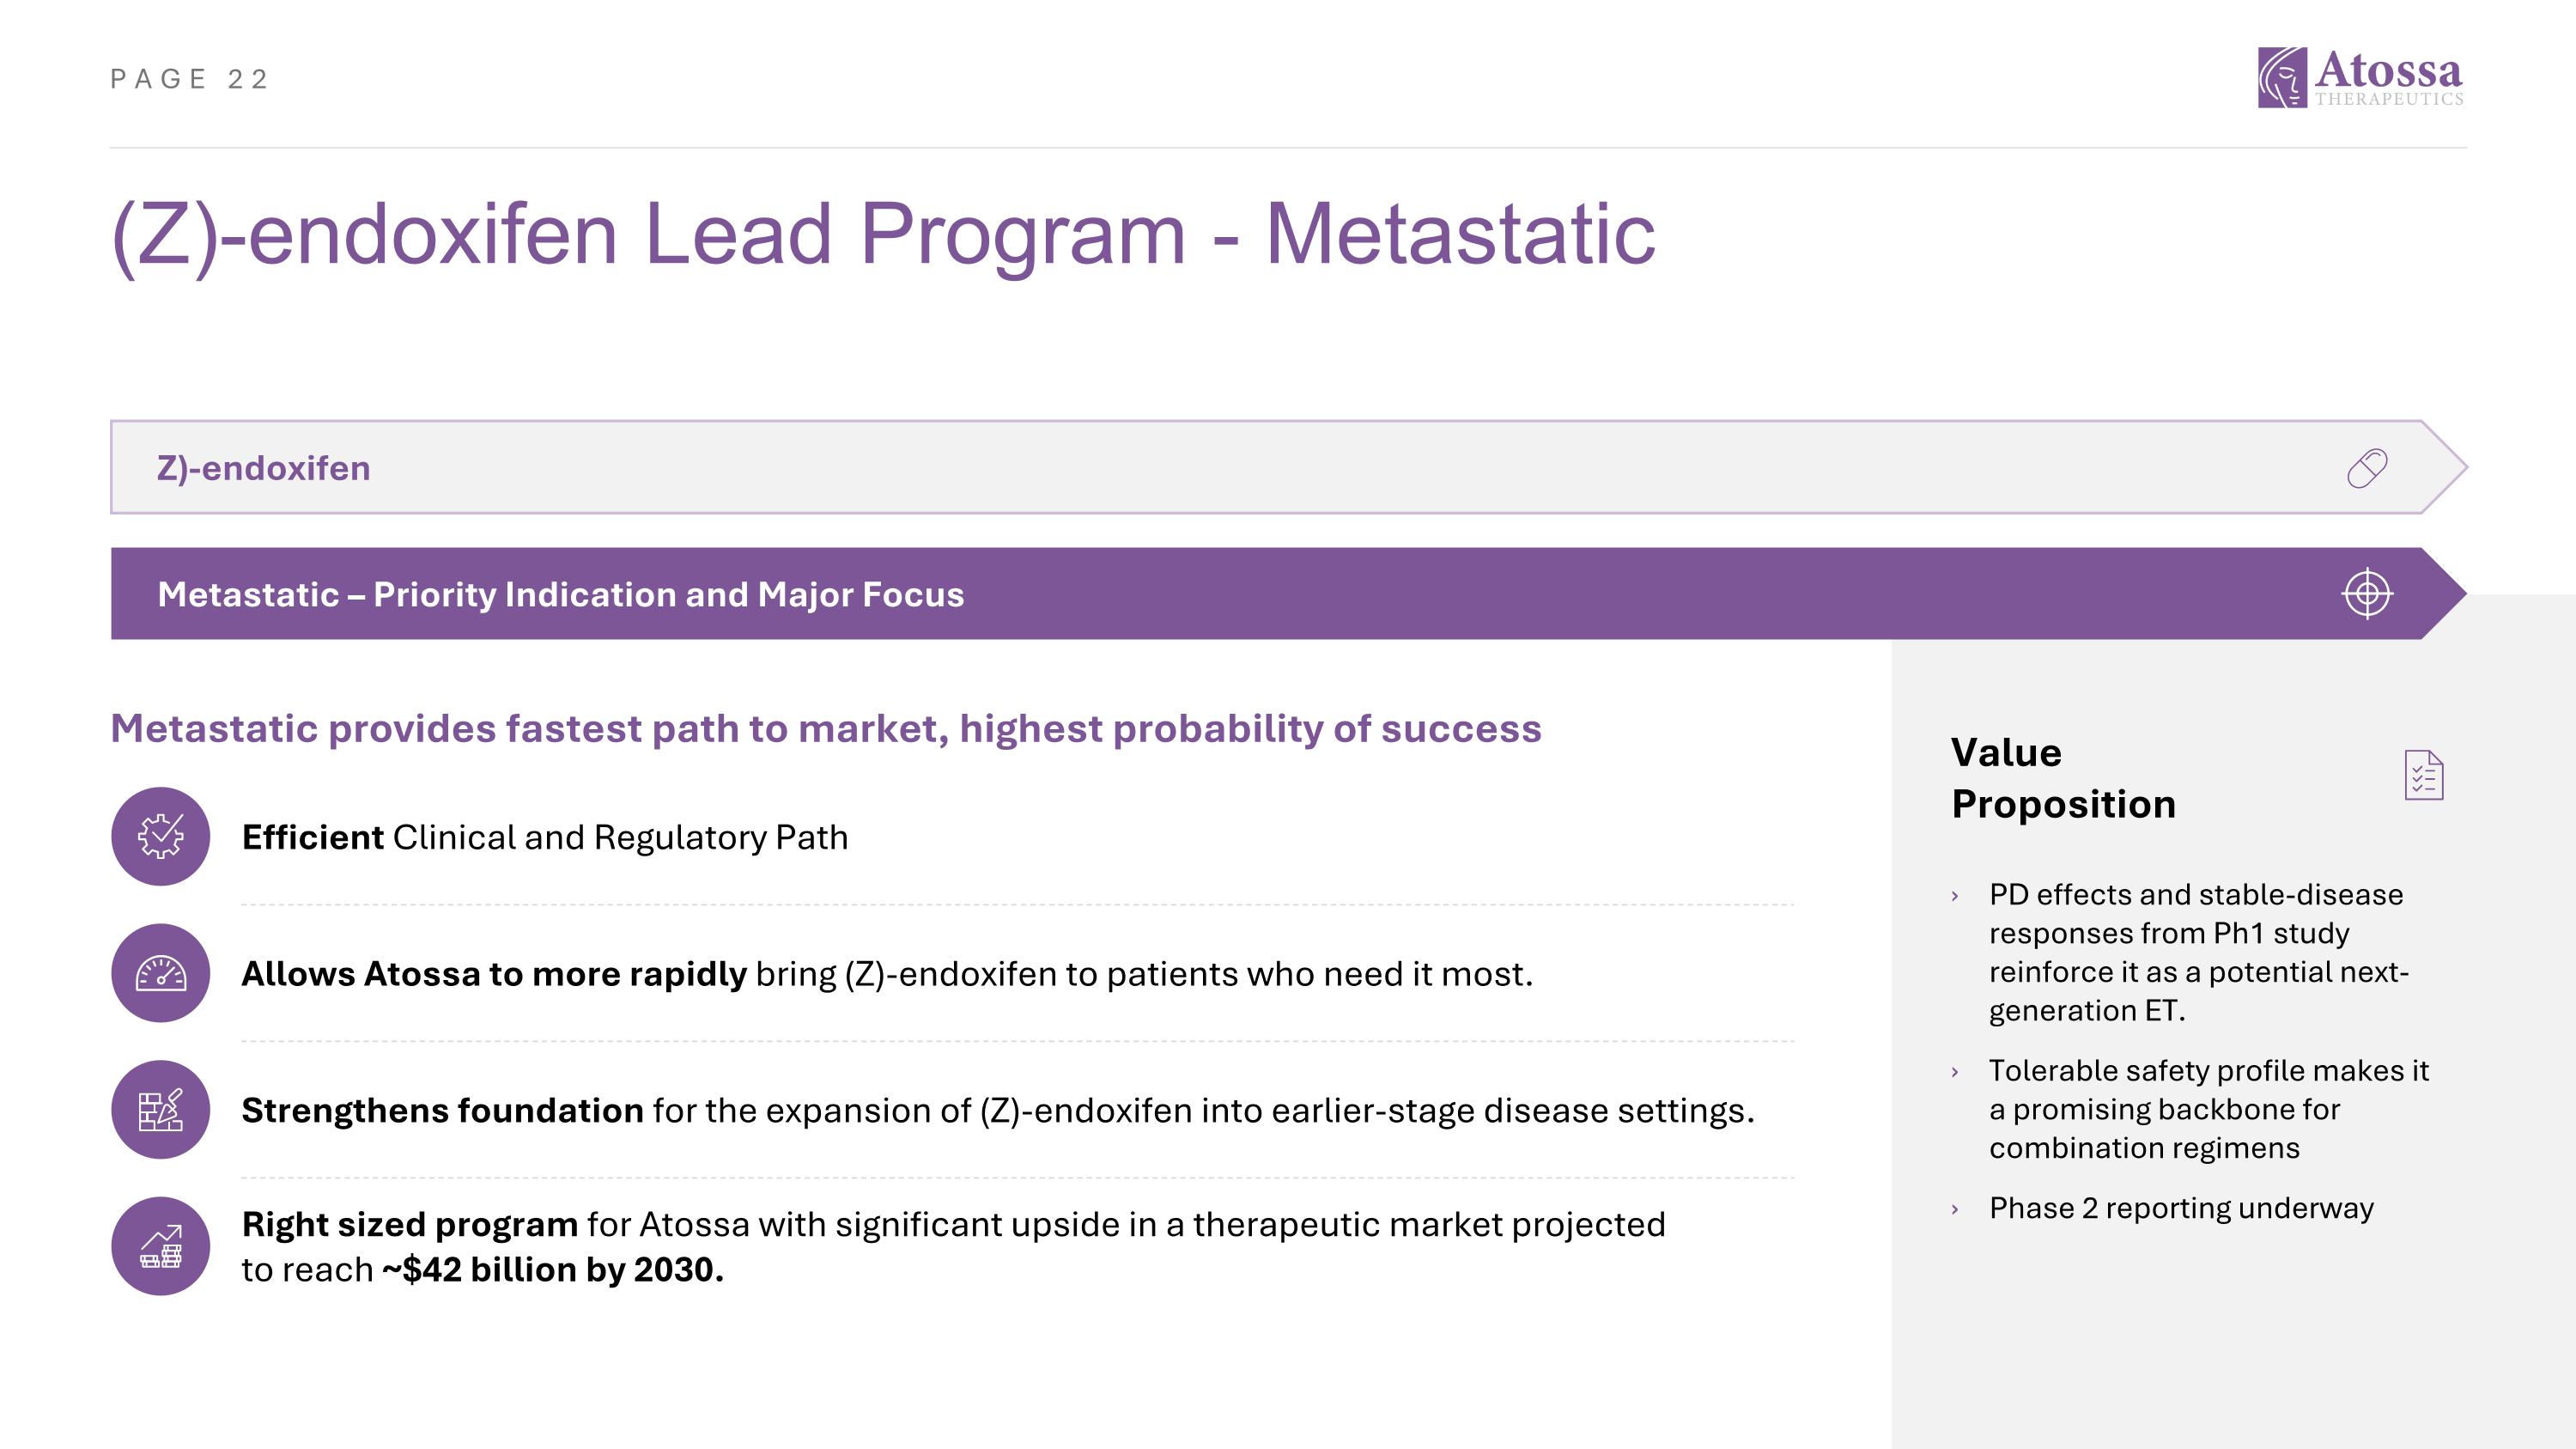Click the chevron beside PD effects bullet
Viewport: 2576px width, 1449px height.
point(1955,896)
